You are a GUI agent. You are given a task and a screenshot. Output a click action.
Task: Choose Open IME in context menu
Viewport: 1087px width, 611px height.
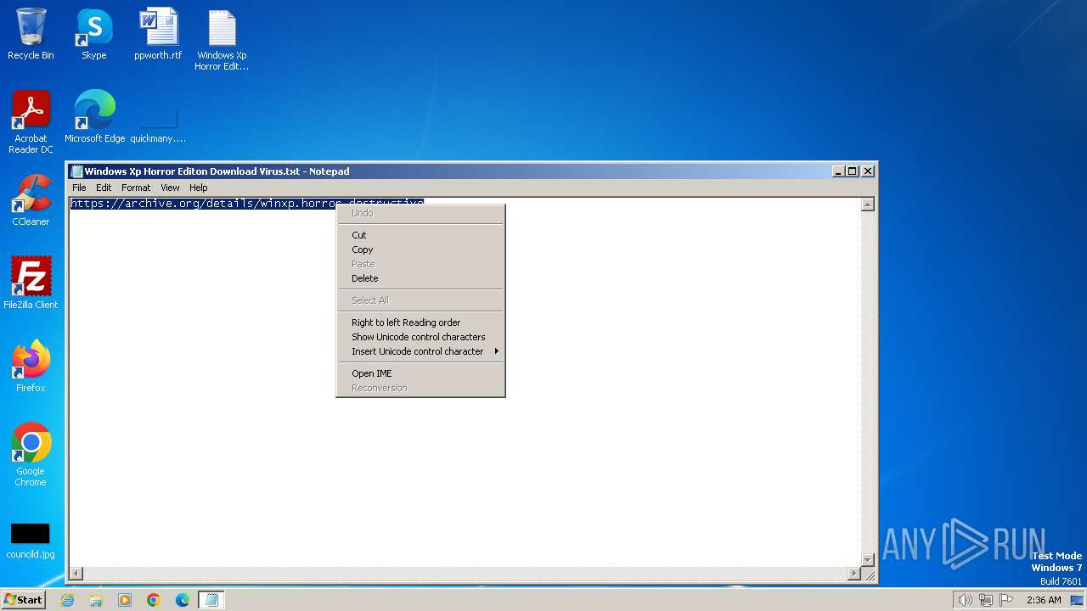pyautogui.click(x=420, y=373)
